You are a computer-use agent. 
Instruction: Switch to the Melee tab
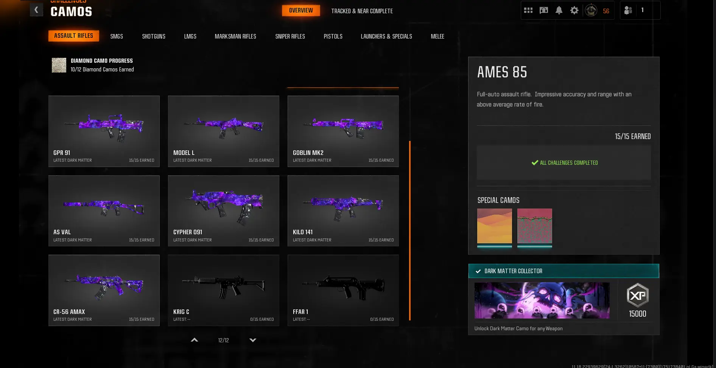437,37
